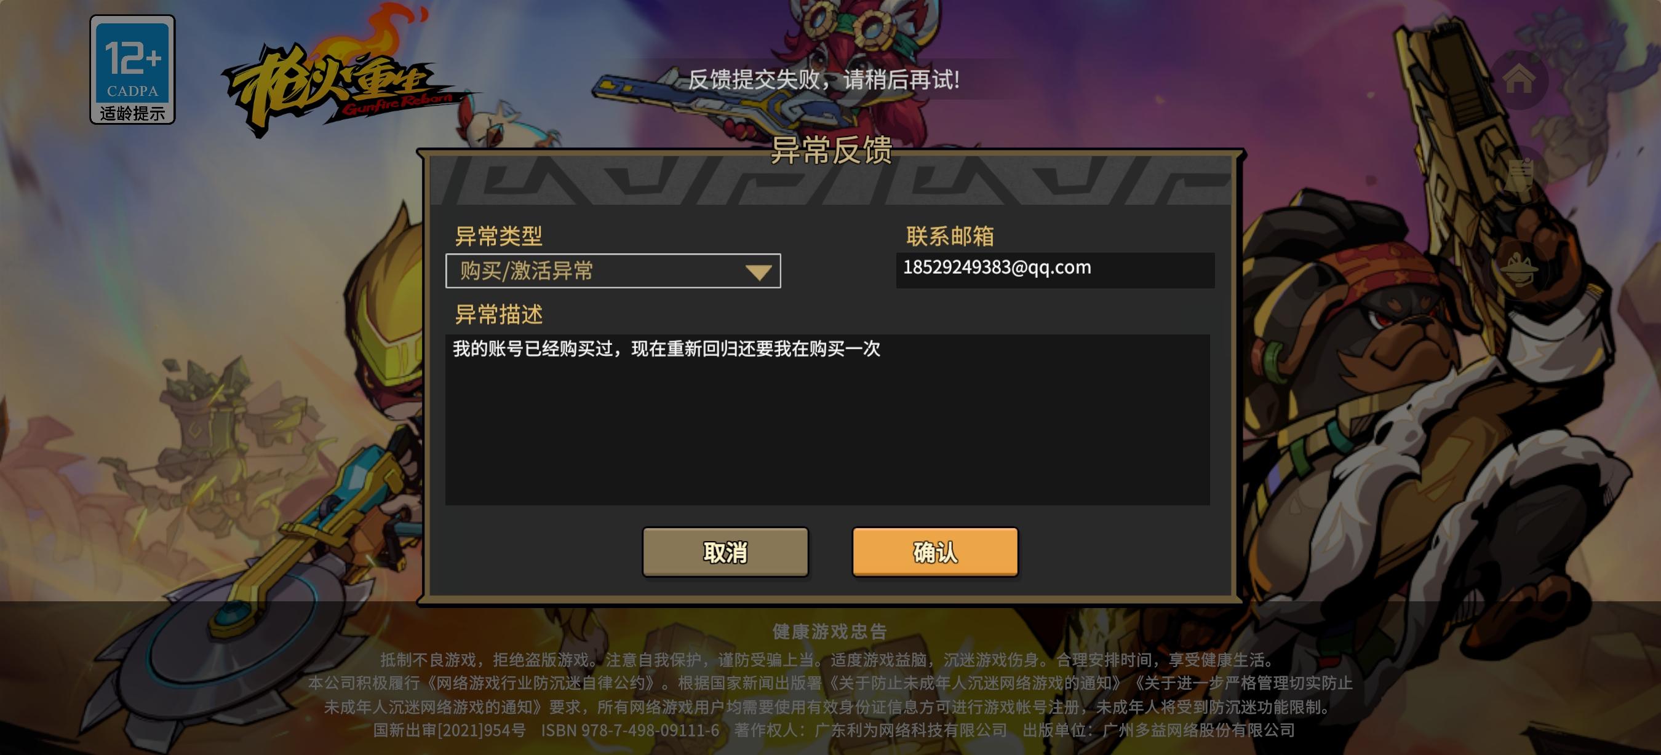
Task: Open the announcement note icon
Action: coord(1519,175)
